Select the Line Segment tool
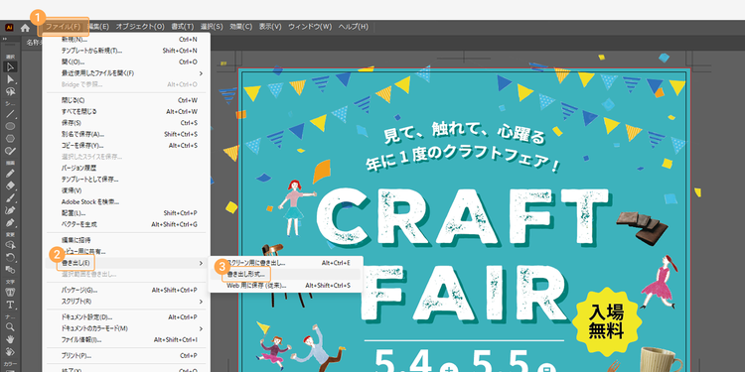The image size is (745, 372). [10, 114]
